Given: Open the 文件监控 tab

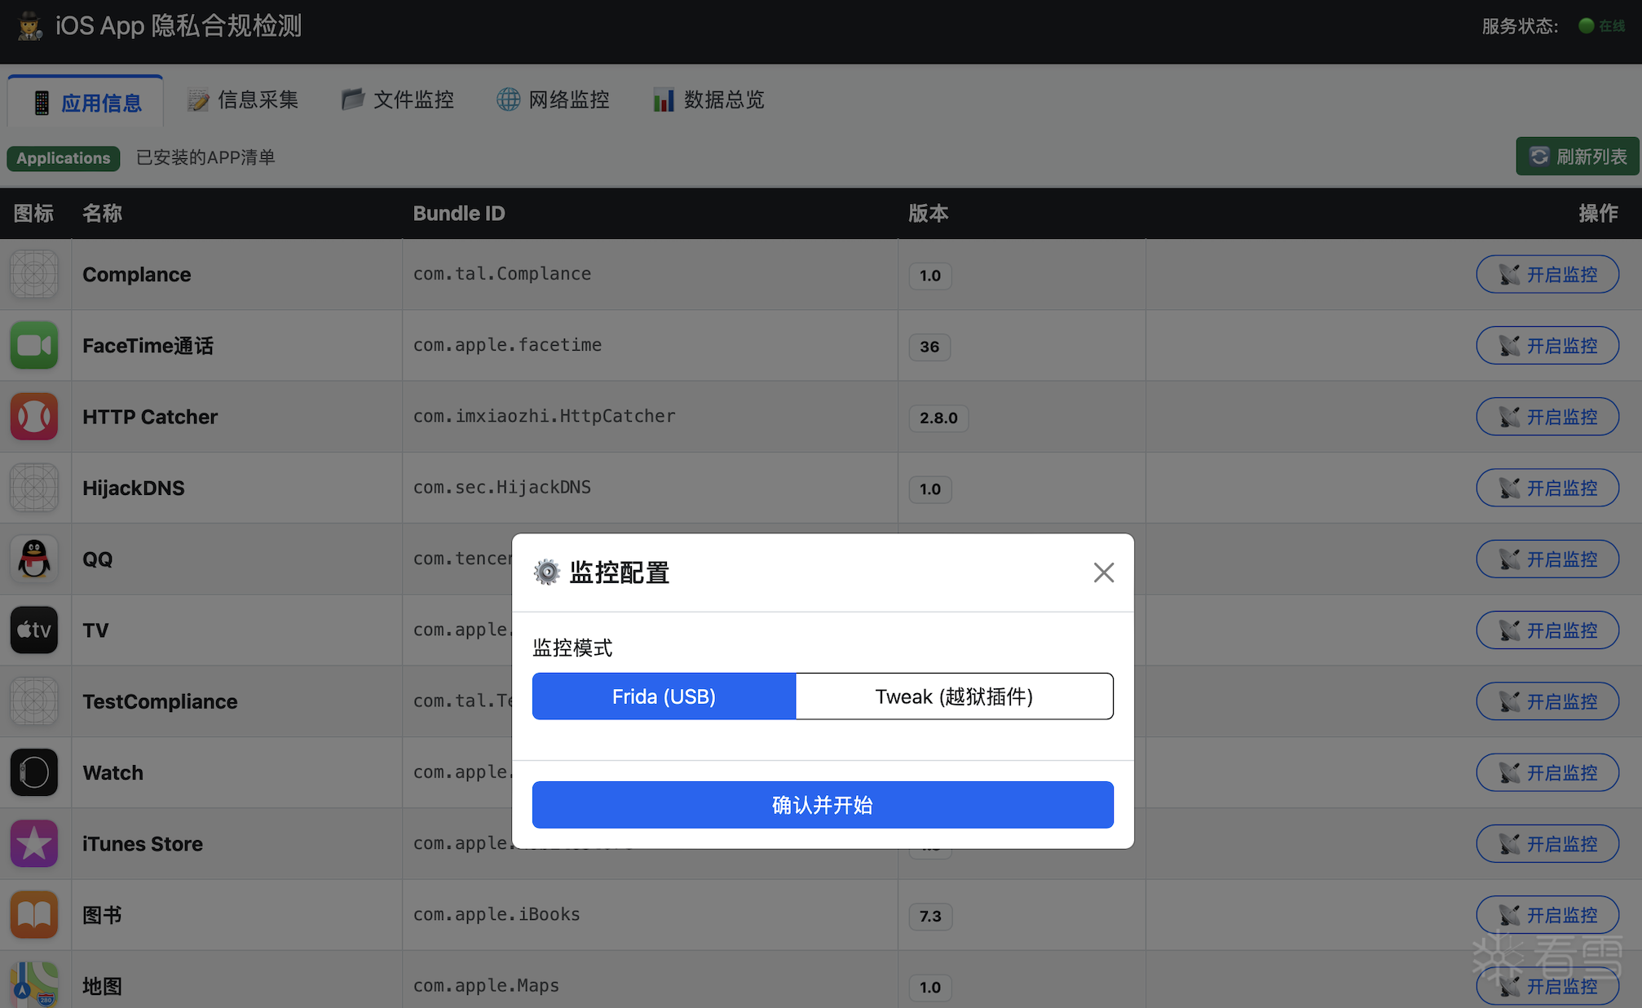Looking at the screenshot, I should point(397,99).
